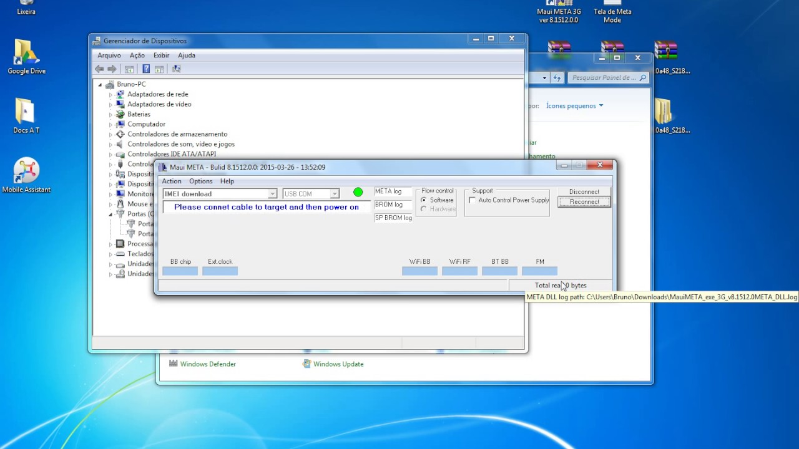Open the Exibir menu
799x449 pixels.
[x=162, y=56]
